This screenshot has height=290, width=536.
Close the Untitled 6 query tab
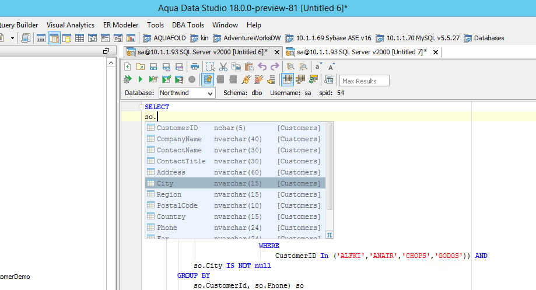tap(277, 53)
